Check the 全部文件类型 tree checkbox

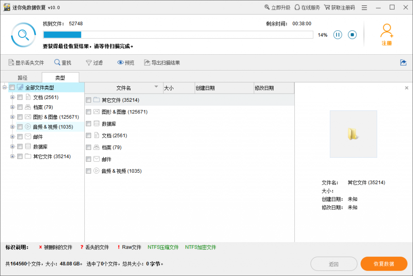[x=12, y=88]
